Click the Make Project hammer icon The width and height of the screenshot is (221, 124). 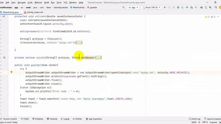(124, 7)
